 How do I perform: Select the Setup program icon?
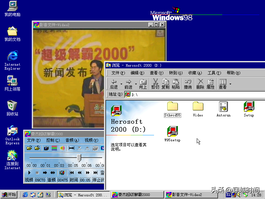pos(249,109)
